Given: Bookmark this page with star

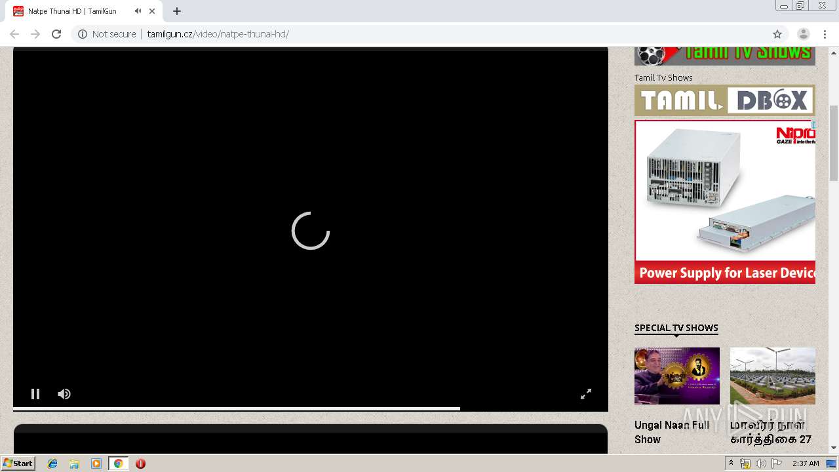Looking at the screenshot, I should tap(777, 34).
